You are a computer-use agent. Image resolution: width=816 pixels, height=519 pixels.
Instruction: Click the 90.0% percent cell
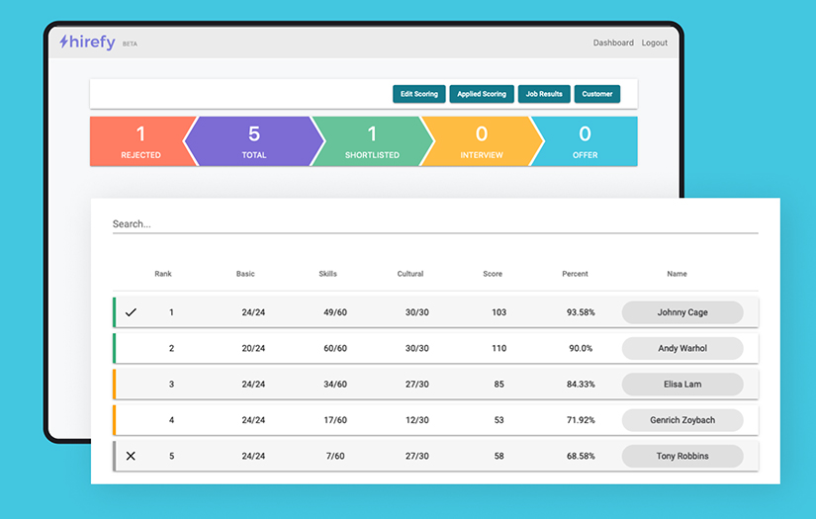point(581,348)
